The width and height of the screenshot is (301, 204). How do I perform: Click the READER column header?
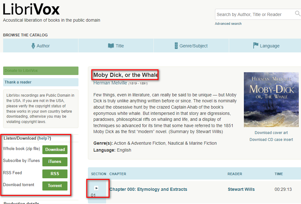pyautogui.click(x=235, y=174)
